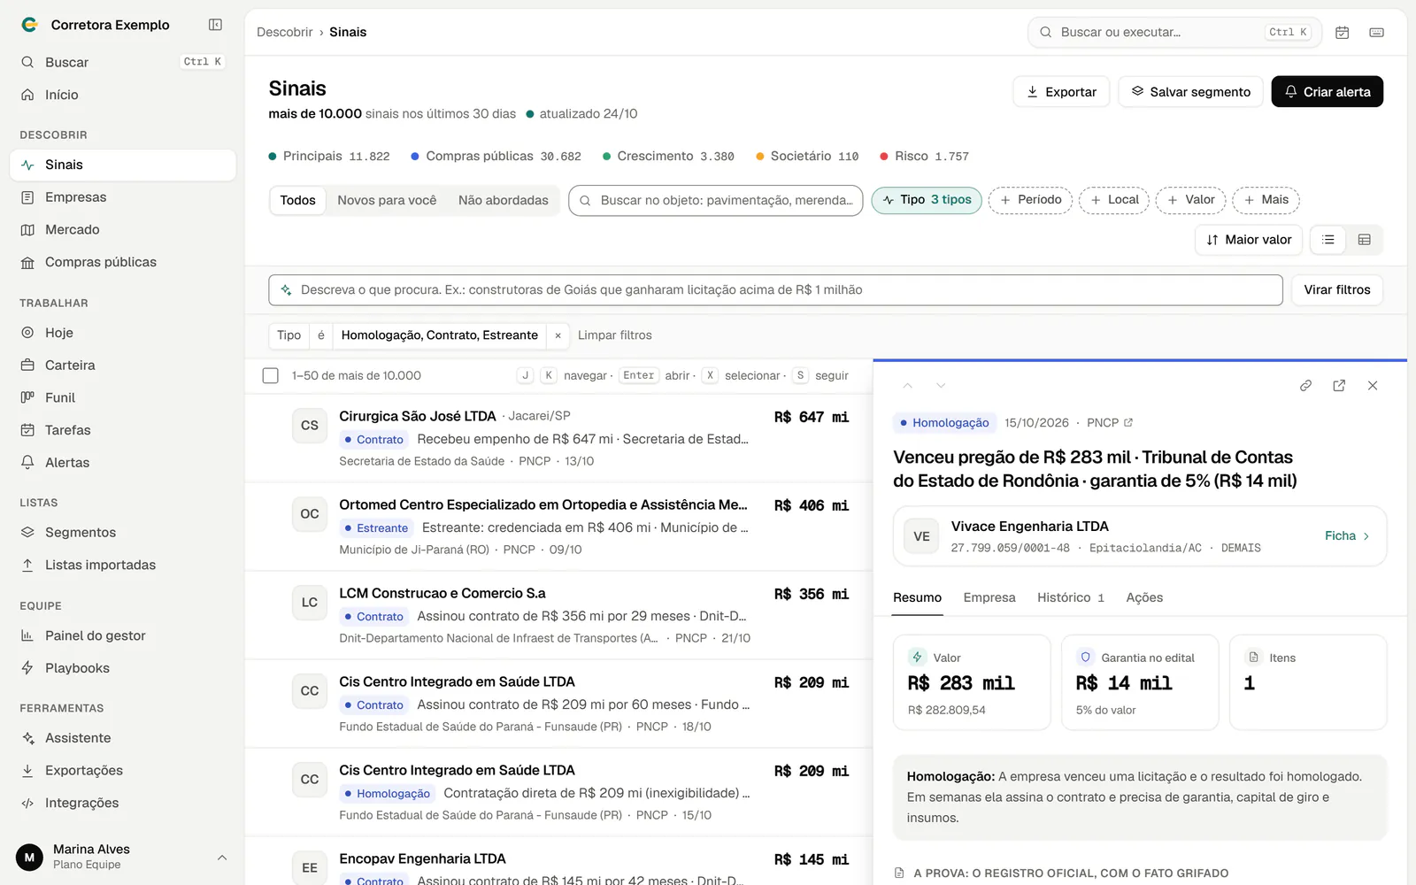Click Salvar segmento button
The height and width of the screenshot is (885, 1416).
[1191, 92]
